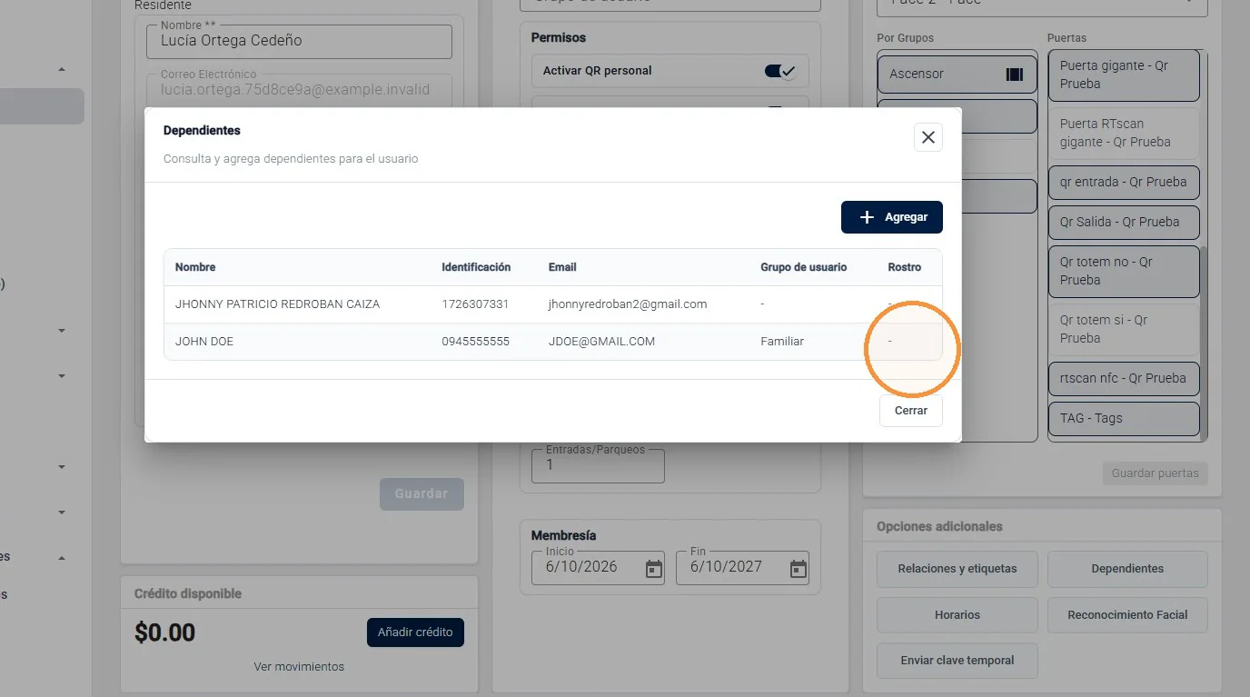This screenshot has height=697, width=1250.
Task: Toggle the Puerta gigante - Qr Prueba door
Action: click(1124, 75)
